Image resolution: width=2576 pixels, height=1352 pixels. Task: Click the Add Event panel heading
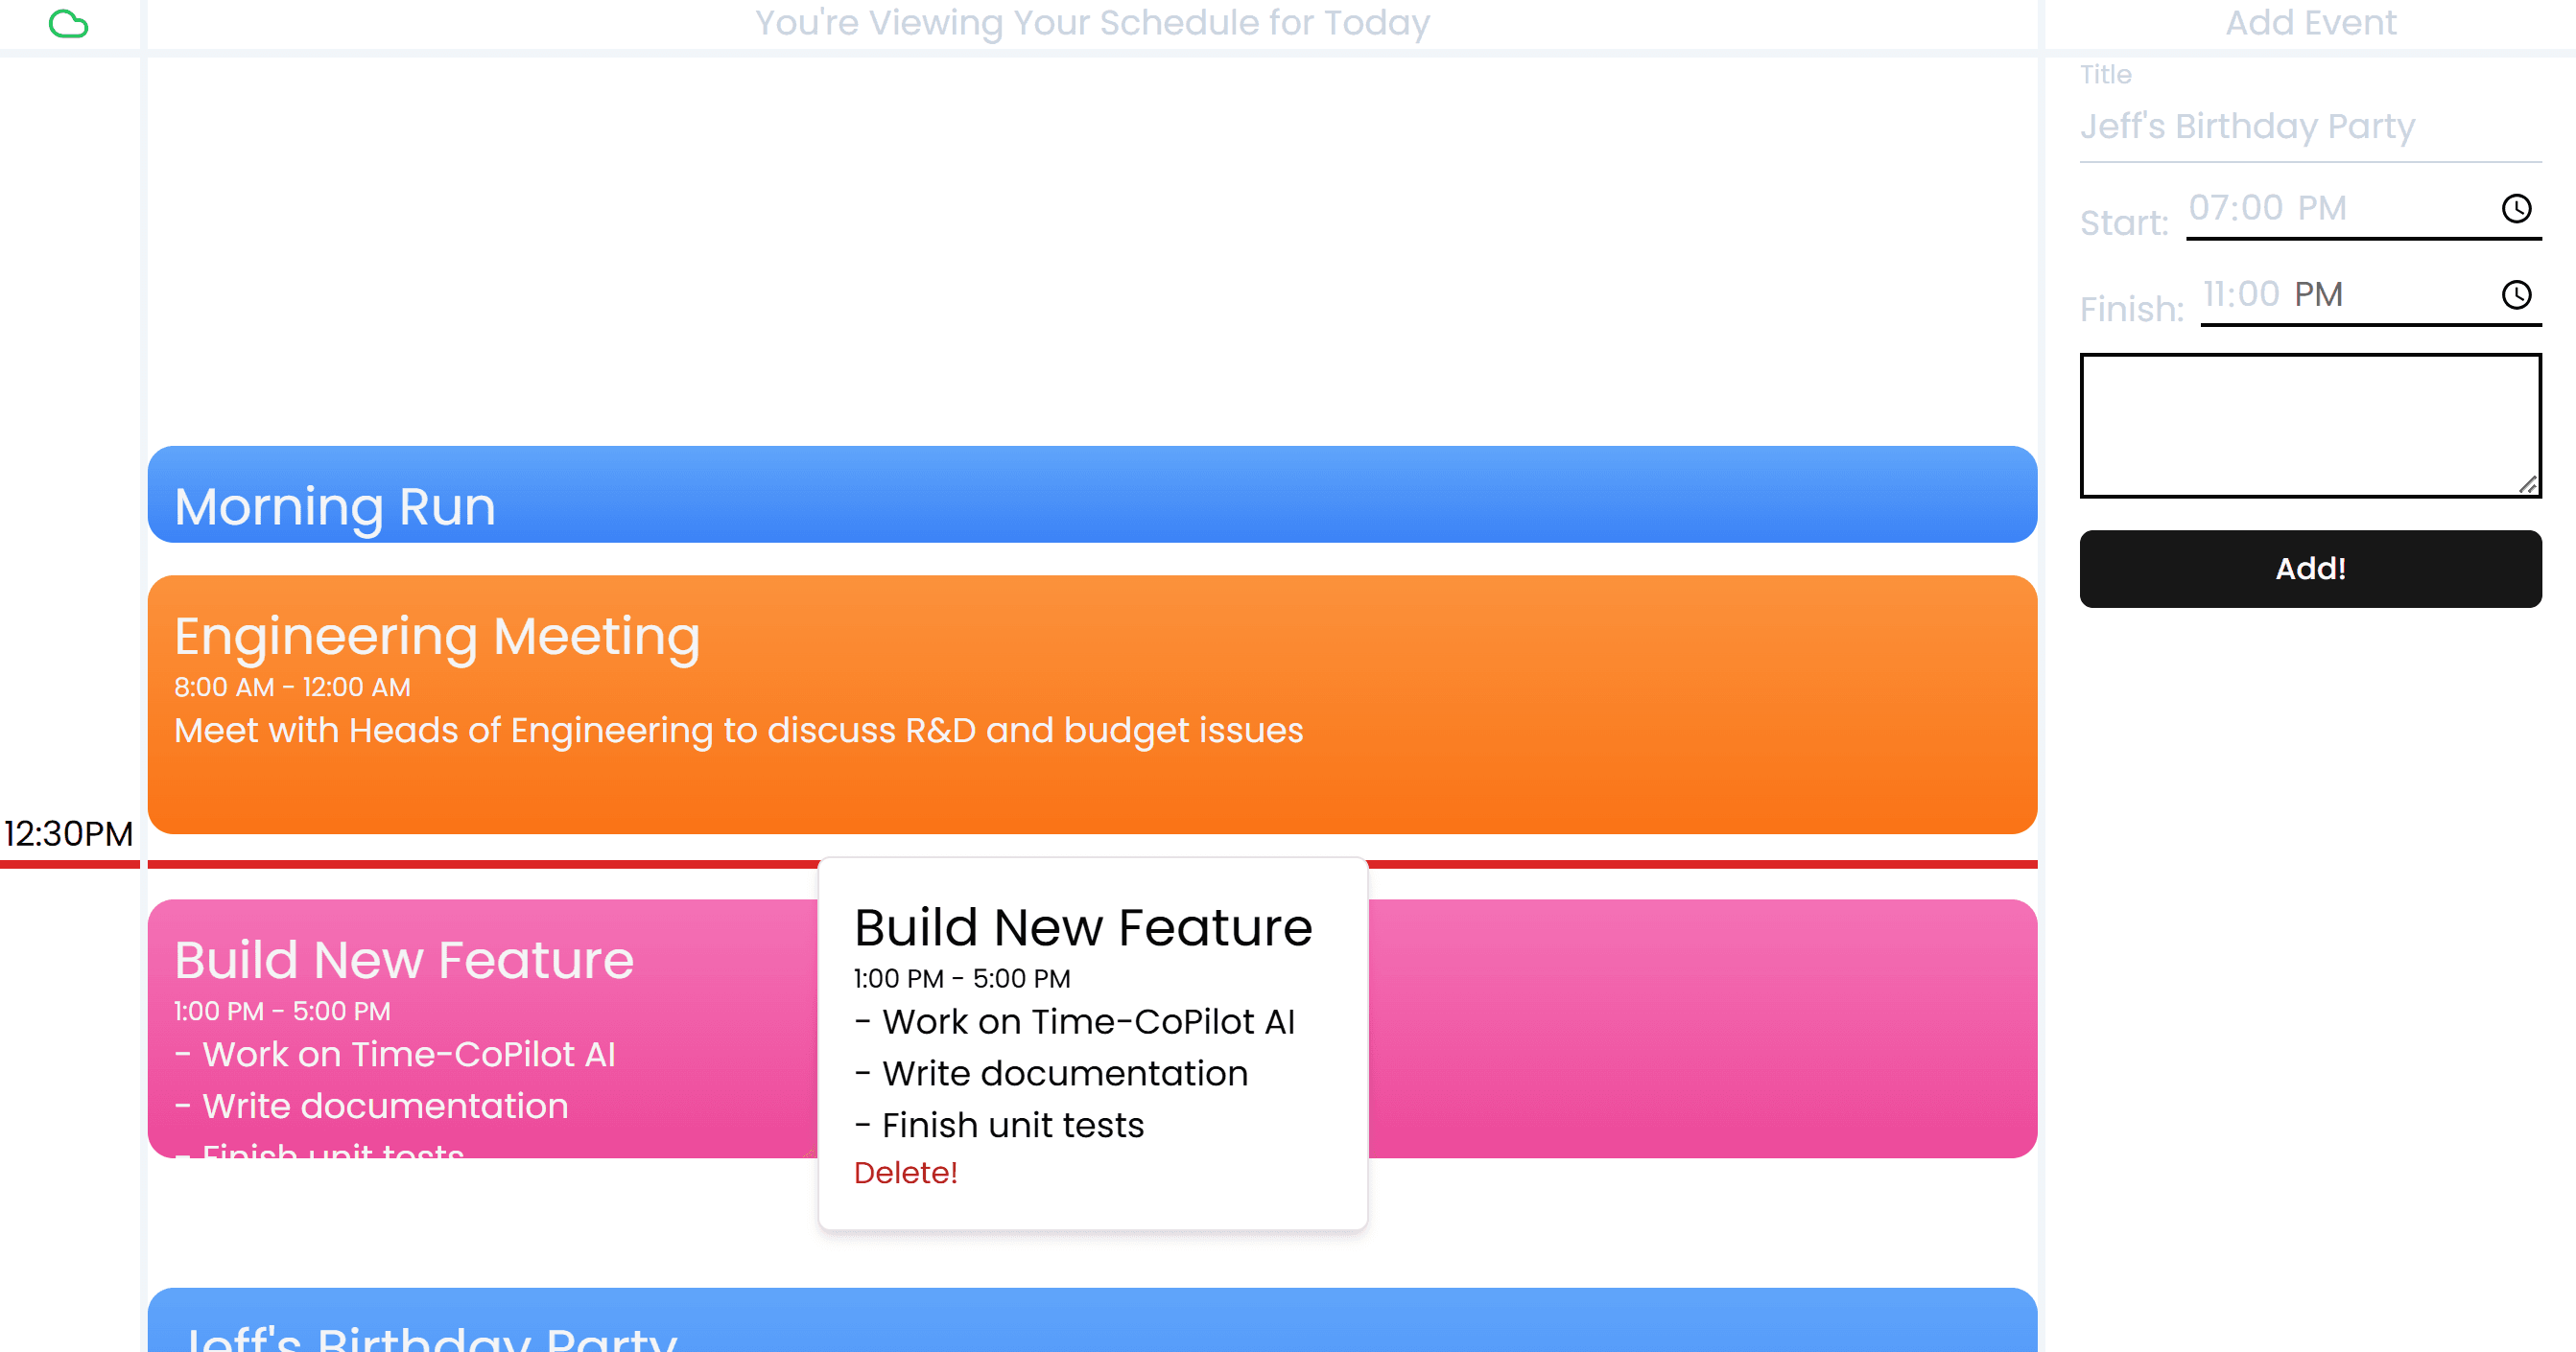coord(2310,23)
